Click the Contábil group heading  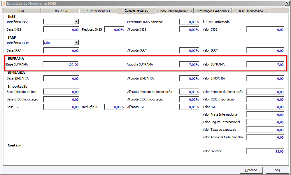point(15,145)
